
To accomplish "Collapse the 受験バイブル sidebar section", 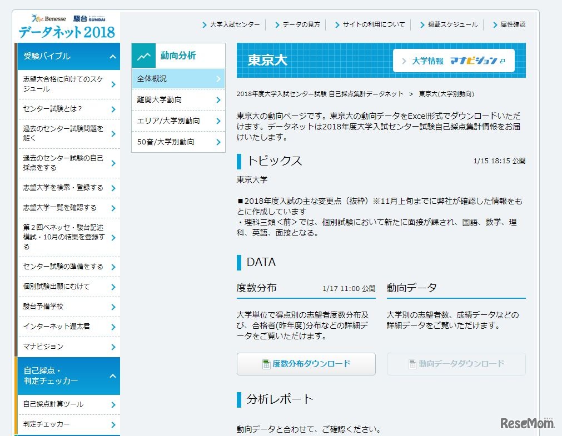I will pyautogui.click(x=112, y=56).
